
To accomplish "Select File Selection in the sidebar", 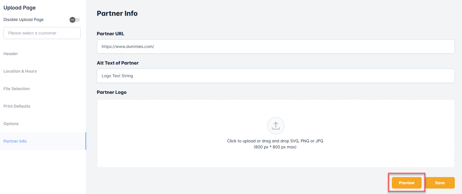I will [x=17, y=89].
